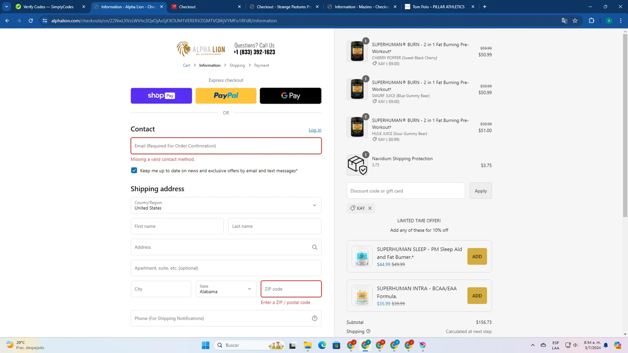Screen dimensions: 628x353
Task: Click the Email contact field
Action: (226, 146)
